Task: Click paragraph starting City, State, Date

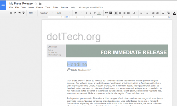Action: 114,87
